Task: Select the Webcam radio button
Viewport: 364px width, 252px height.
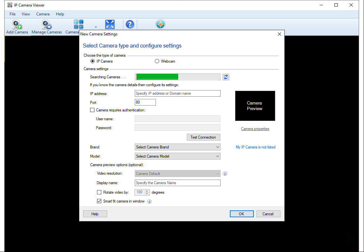Action: [x=157, y=61]
